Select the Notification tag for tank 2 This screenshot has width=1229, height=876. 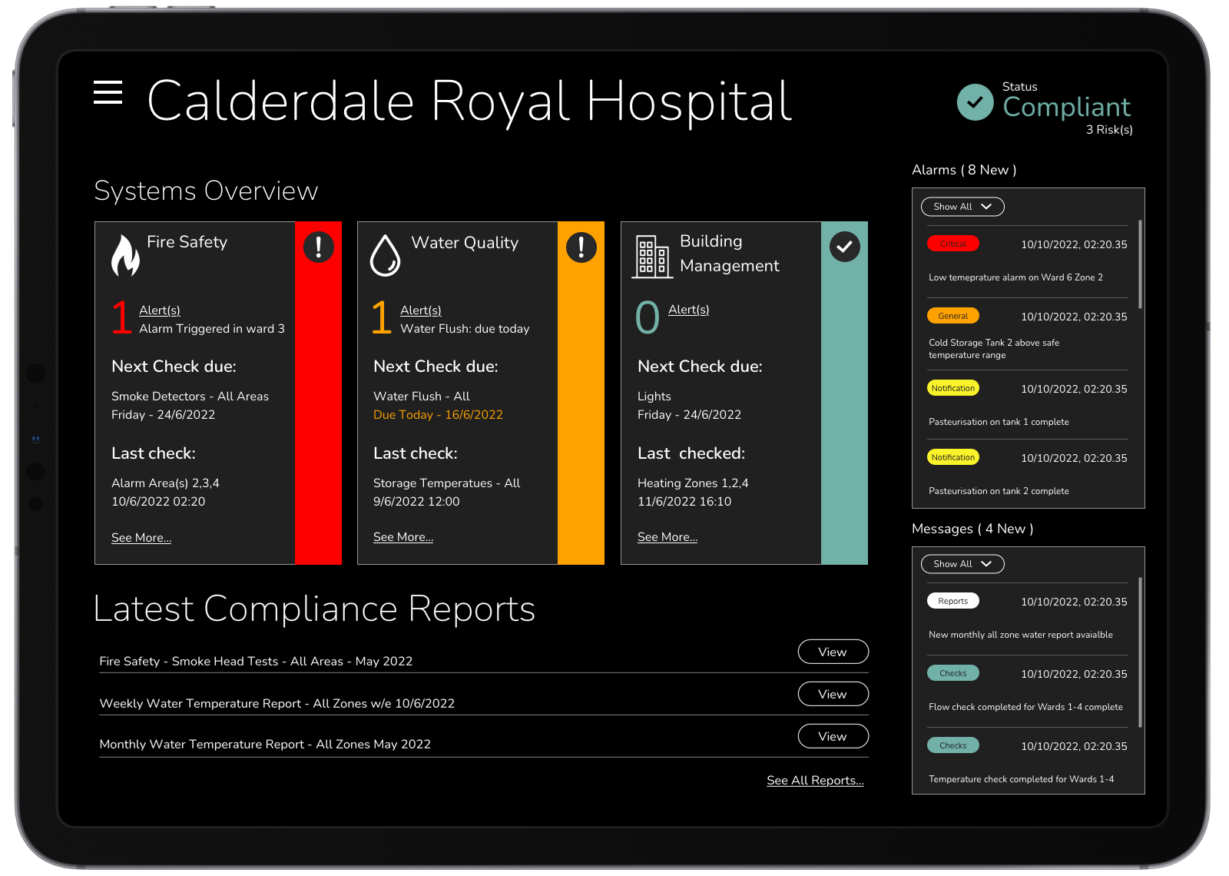(x=953, y=457)
